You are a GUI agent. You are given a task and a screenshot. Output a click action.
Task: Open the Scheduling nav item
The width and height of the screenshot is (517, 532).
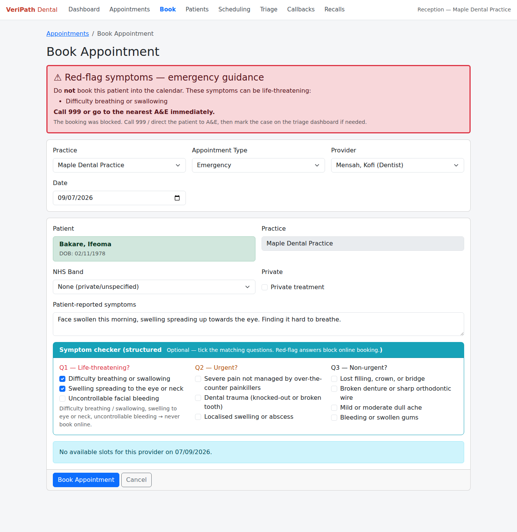[234, 9]
